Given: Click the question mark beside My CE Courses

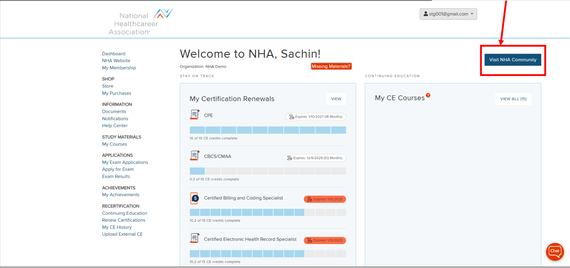Looking at the screenshot, I should (x=427, y=95).
